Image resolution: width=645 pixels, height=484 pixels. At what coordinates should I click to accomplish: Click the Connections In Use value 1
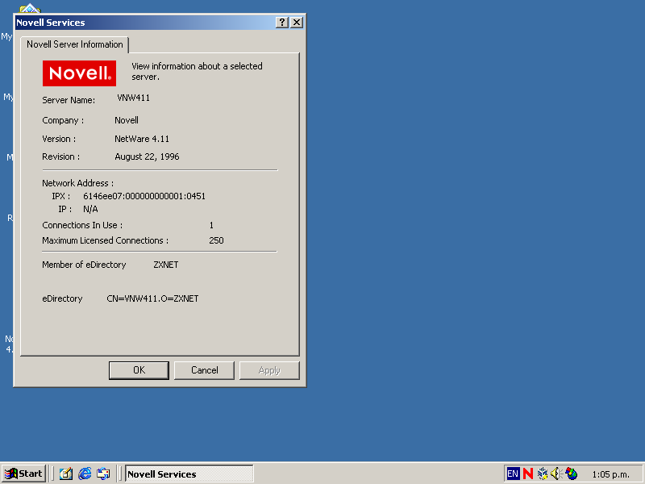(x=211, y=226)
